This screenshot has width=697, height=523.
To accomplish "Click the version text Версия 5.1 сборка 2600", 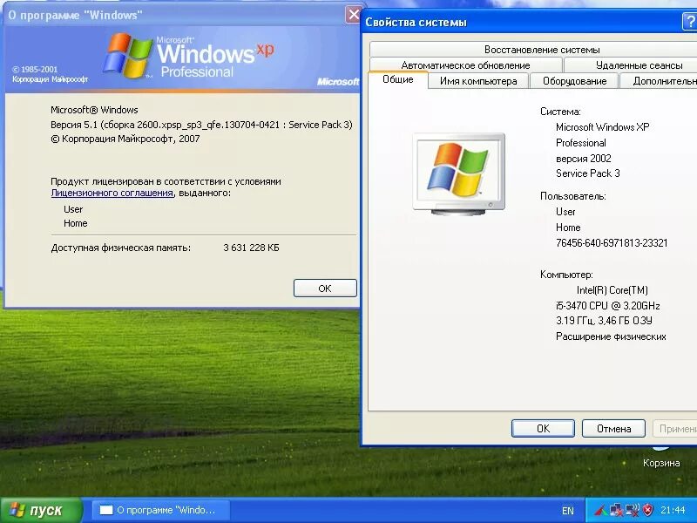I will (201, 125).
